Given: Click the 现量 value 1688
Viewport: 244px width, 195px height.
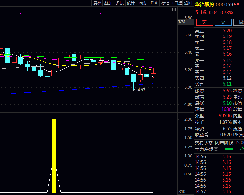Looking at the screenshot, I should pos(226,109).
